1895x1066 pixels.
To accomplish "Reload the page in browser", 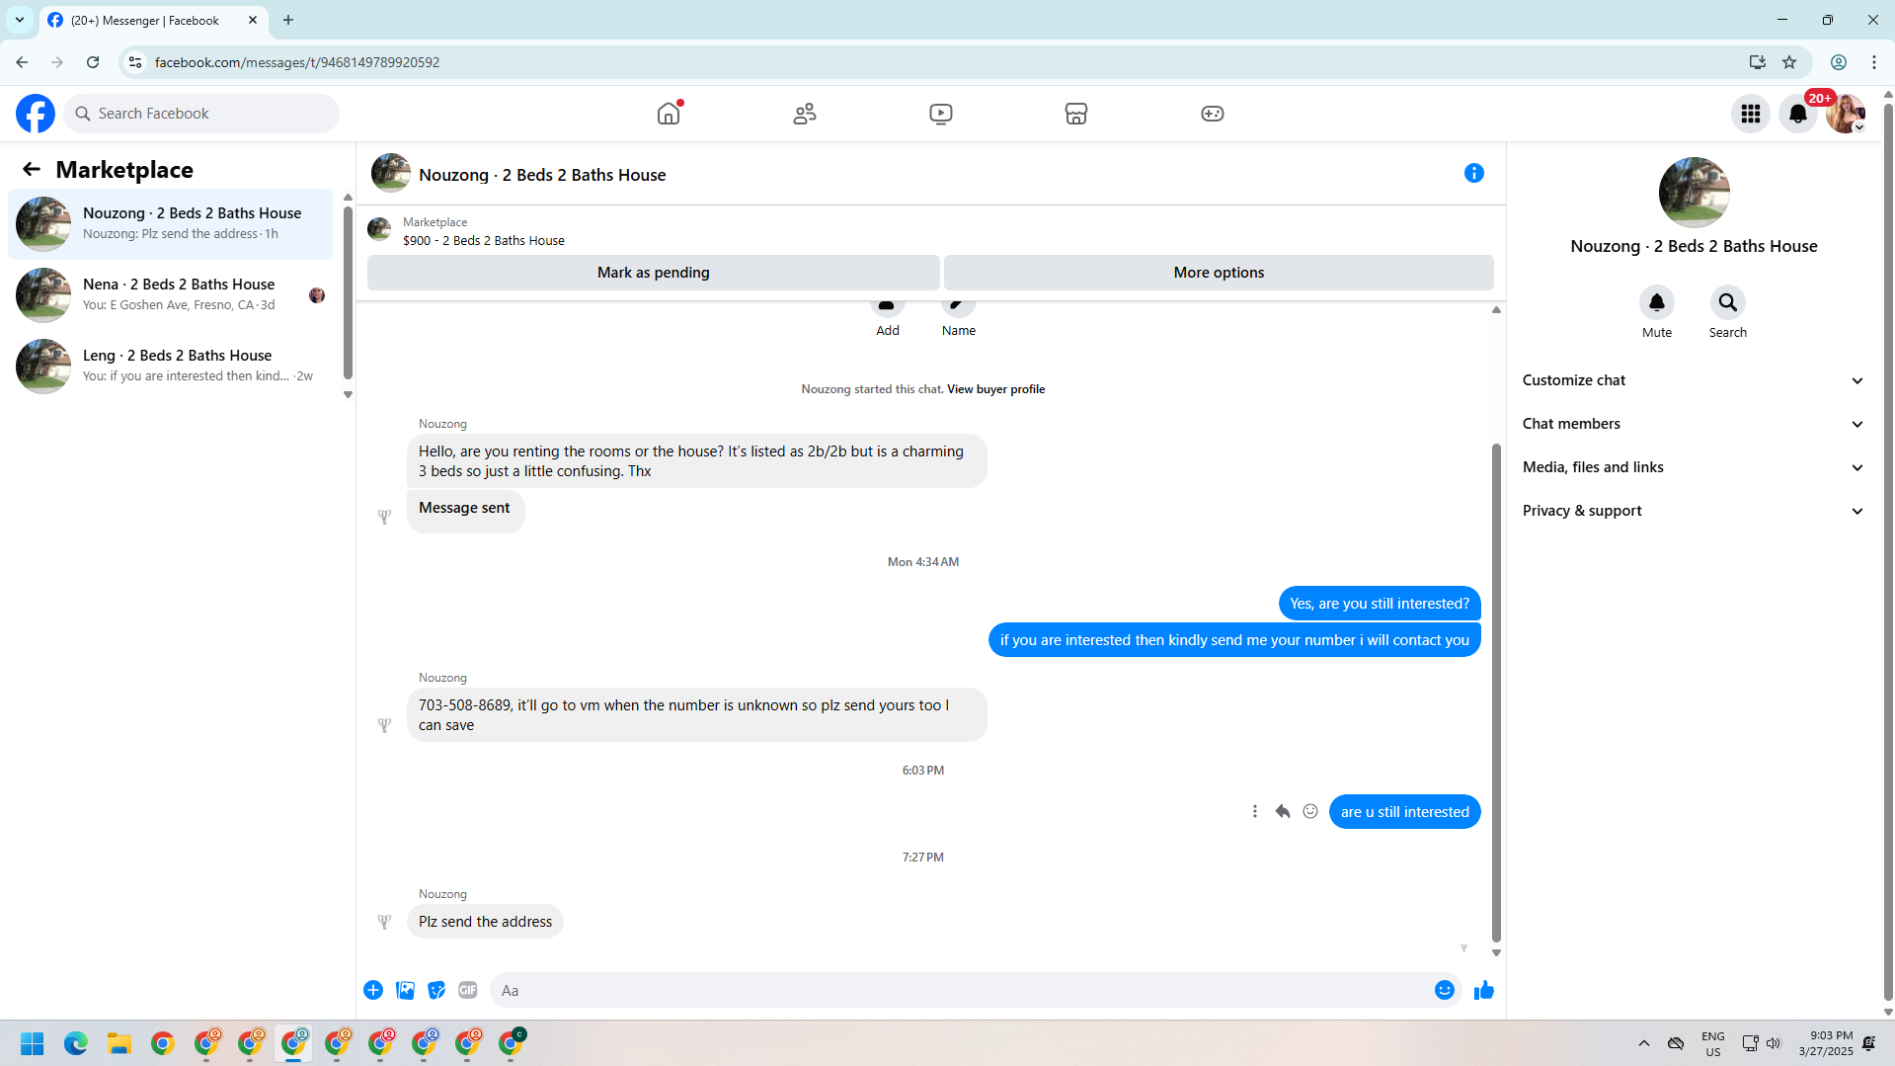I will point(93,62).
